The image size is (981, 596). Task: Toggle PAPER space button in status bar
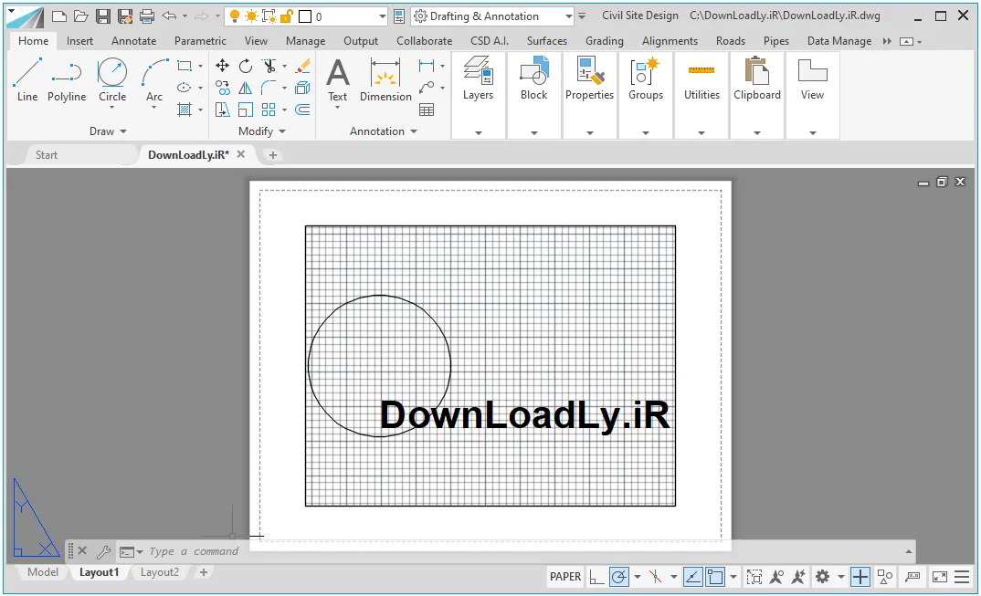[565, 577]
